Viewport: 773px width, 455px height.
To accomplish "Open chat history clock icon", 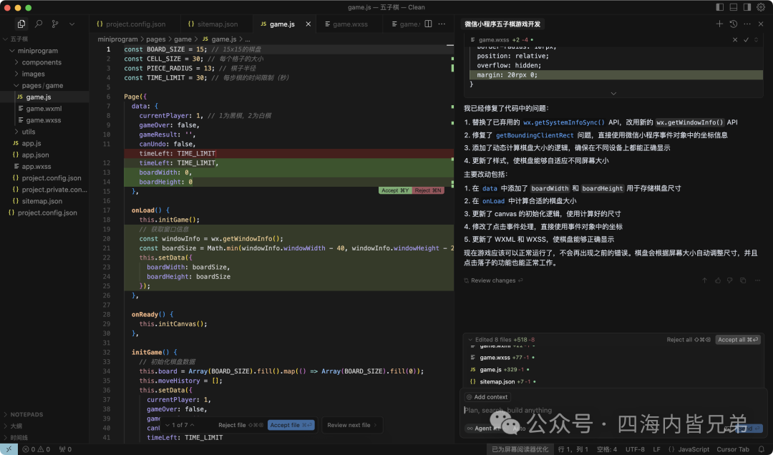I will (x=734, y=24).
